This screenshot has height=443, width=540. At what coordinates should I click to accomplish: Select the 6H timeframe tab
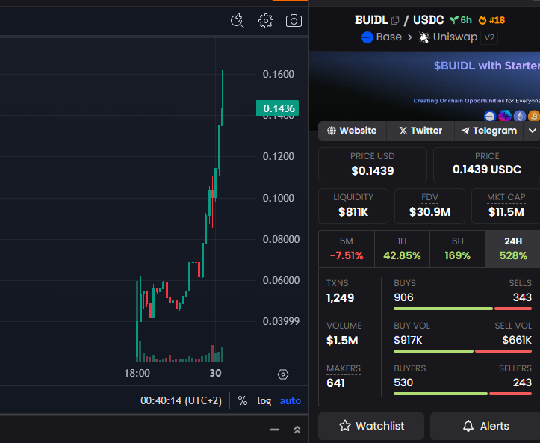point(458,249)
